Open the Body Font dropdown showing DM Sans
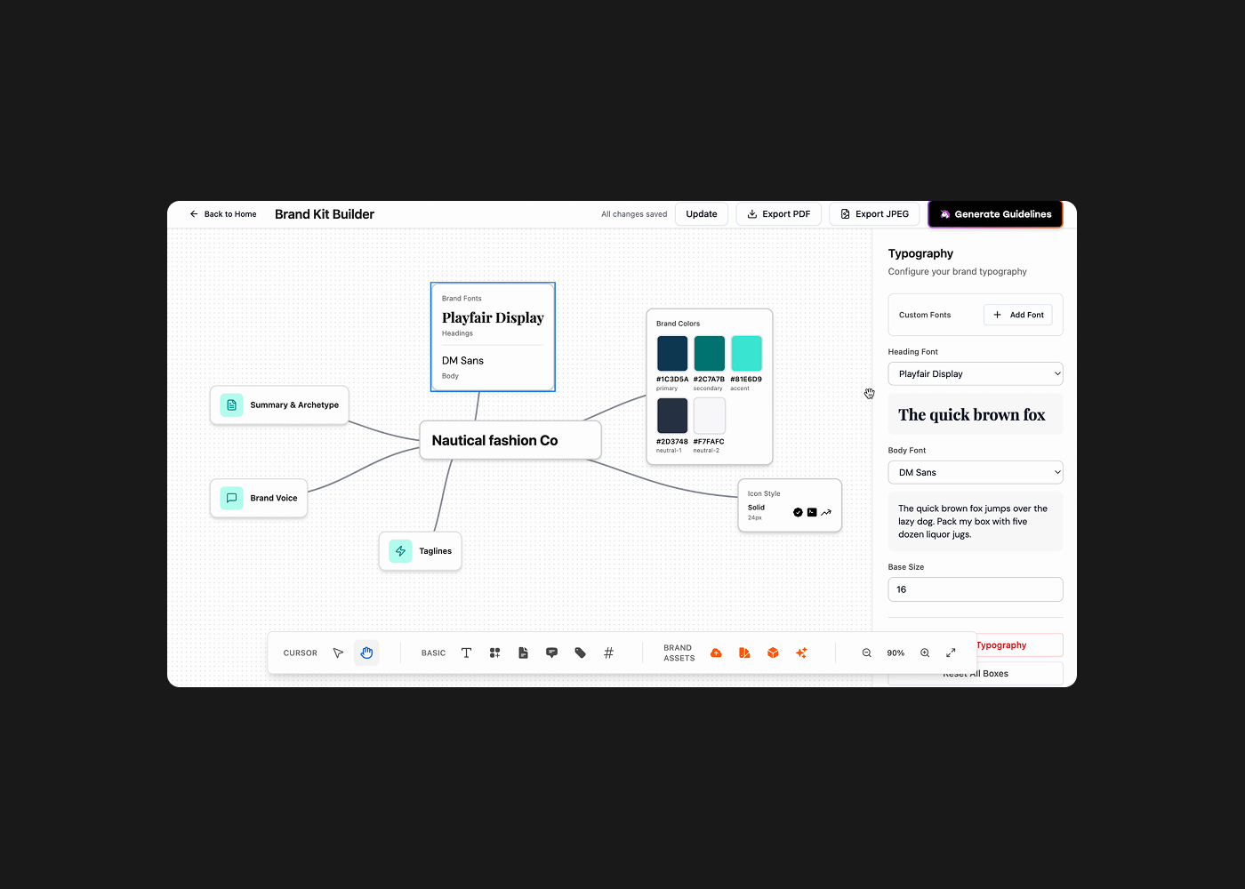Screen dimensions: 1245x889 pyautogui.click(x=975, y=472)
